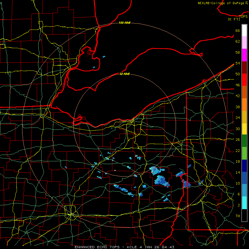Click the legend value '22'
The height and width of the screenshot is (249, 249).
(238, 151)
